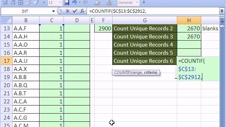Select row 20 header

pyautogui.click(x=7, y=85)
